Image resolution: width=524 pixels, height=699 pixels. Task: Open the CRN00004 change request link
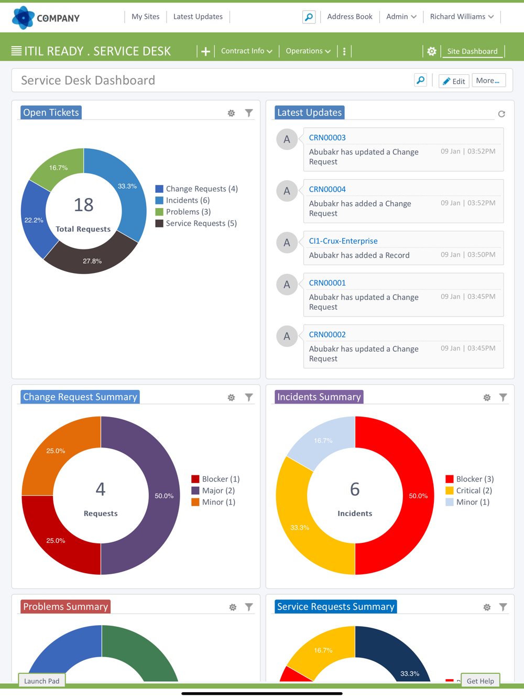(x=327, y=189)
